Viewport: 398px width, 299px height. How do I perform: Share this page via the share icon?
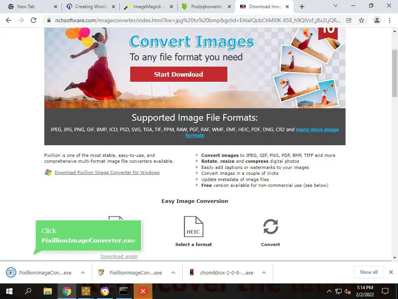pos(349,20)
